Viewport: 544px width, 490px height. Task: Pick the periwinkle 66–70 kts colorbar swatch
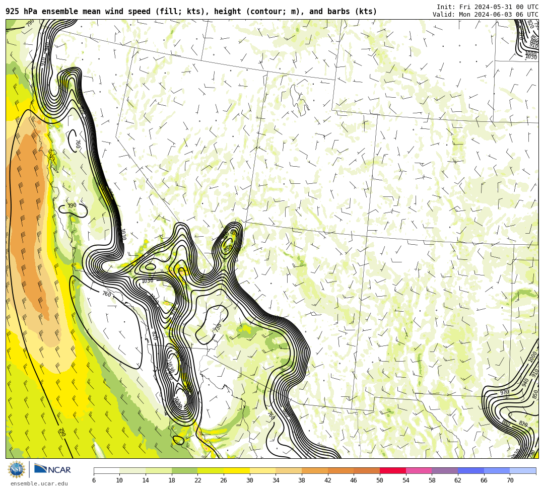[497, 470]
